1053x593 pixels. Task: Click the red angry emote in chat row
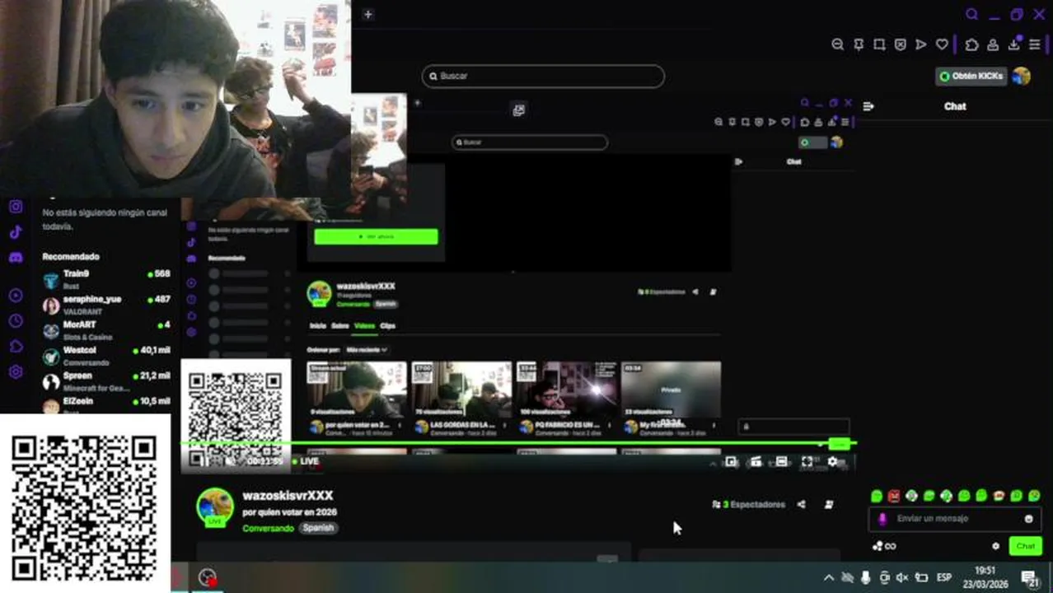point(894,496)
